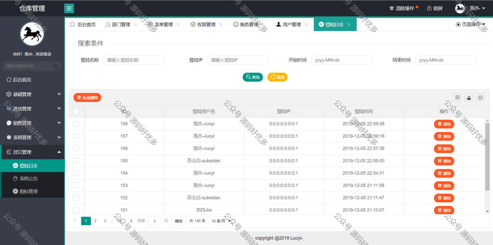Click the page number jump input
493x245 pixels.
pos(155,221)
